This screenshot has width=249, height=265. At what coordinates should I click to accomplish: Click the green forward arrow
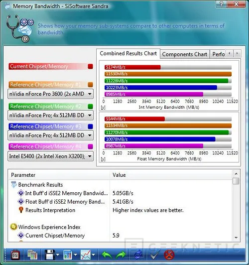tap(121, 255)
